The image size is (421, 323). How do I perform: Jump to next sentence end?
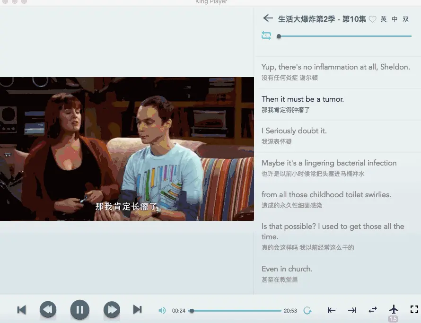coord(352,310)
